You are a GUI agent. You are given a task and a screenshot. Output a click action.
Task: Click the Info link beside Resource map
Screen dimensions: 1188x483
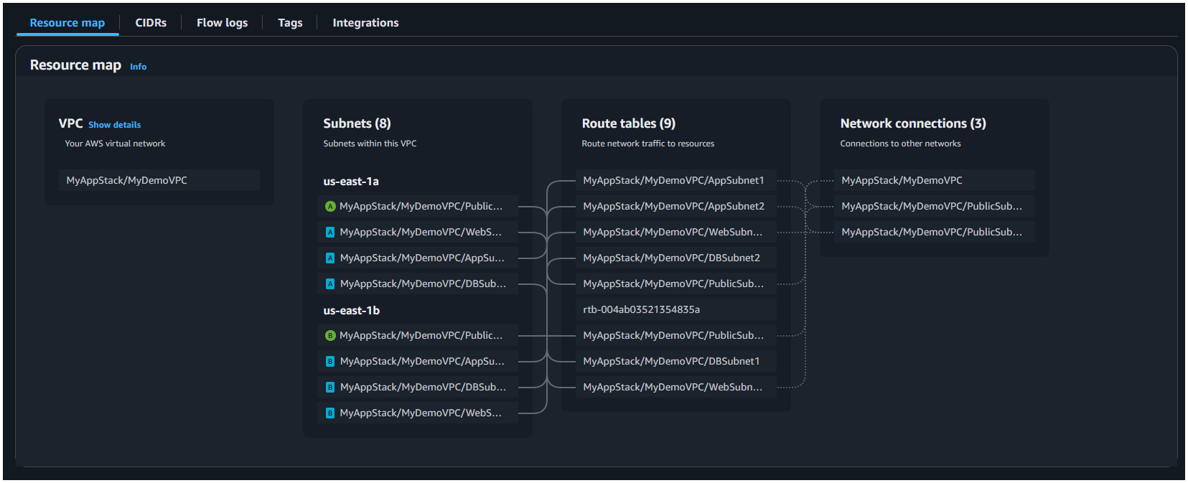[138, 67]
